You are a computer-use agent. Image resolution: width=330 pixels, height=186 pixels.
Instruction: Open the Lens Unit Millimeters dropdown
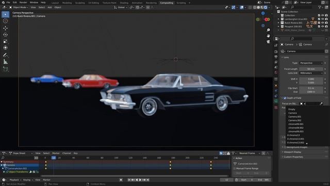click(311, 73)
